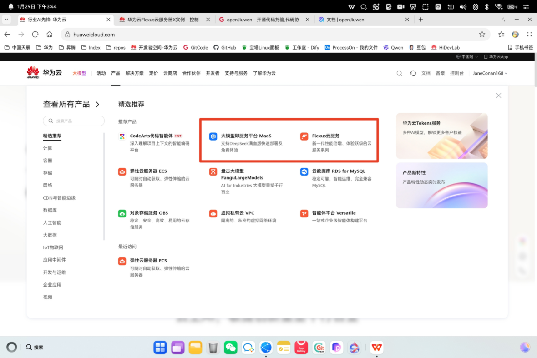
Task: Expand the JaneConan168 account dropdown
Action: coord(490,73)
